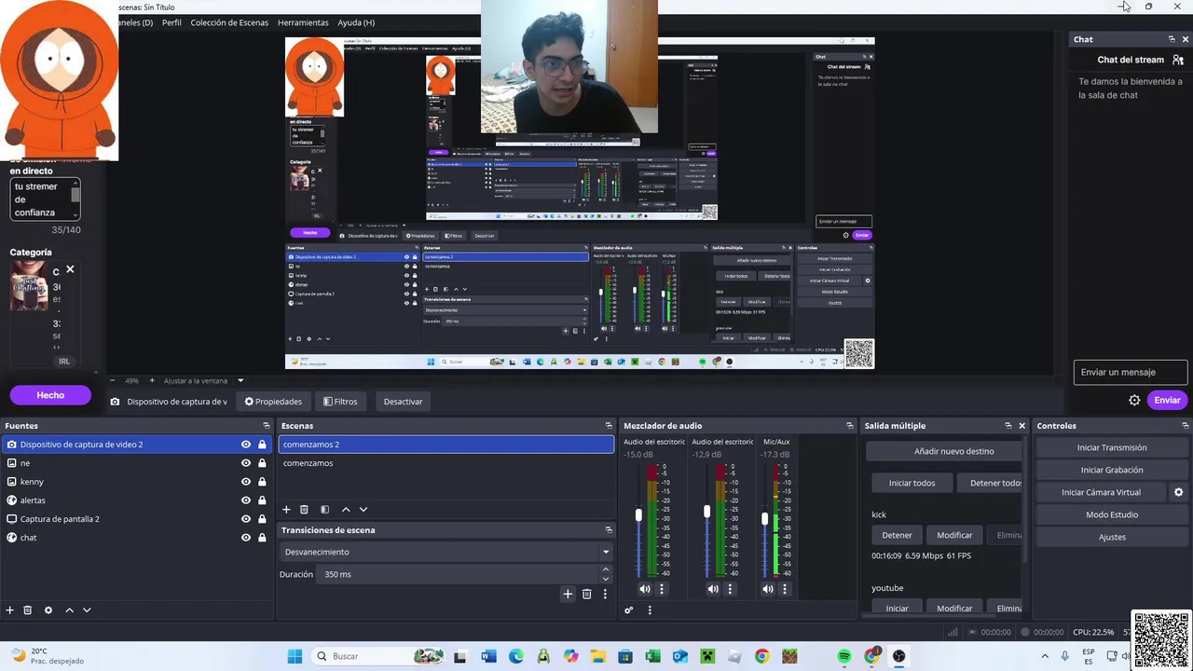Add a new source in Fuentes
Screen dimensions: 1193x671
[x=10, y=610]
